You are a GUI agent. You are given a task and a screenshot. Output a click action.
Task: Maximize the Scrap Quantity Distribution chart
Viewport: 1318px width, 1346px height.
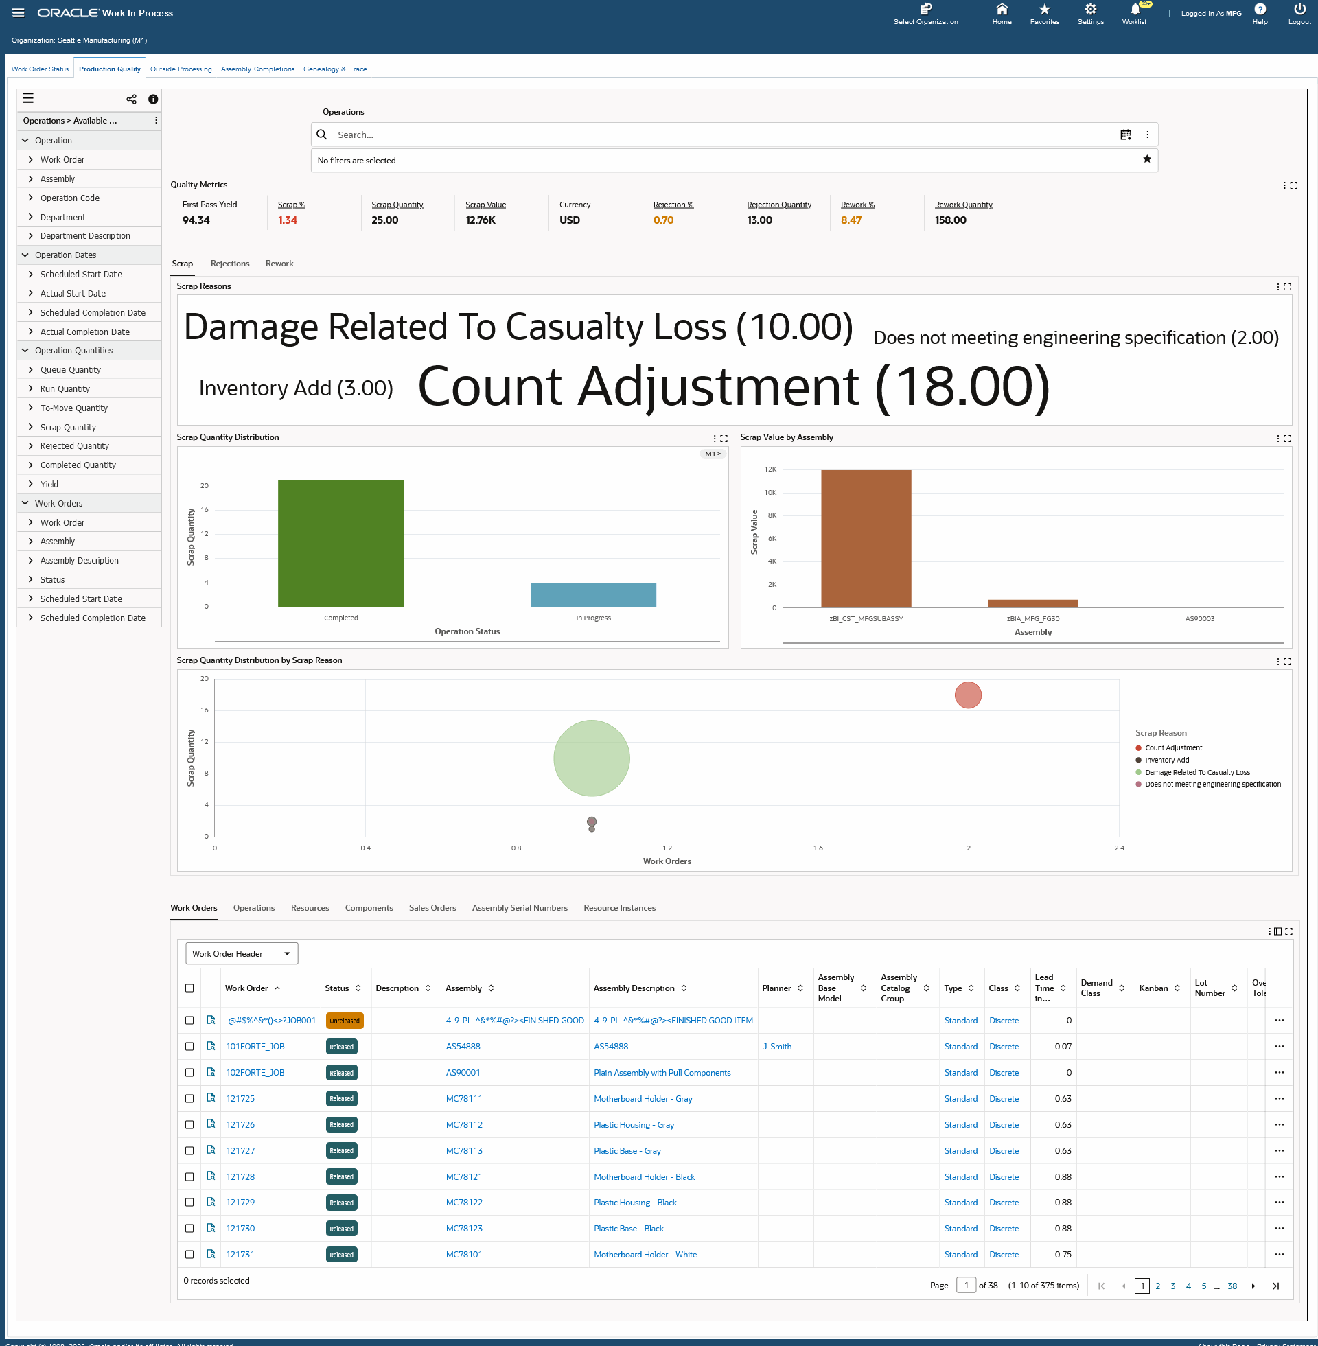point(724,438)
